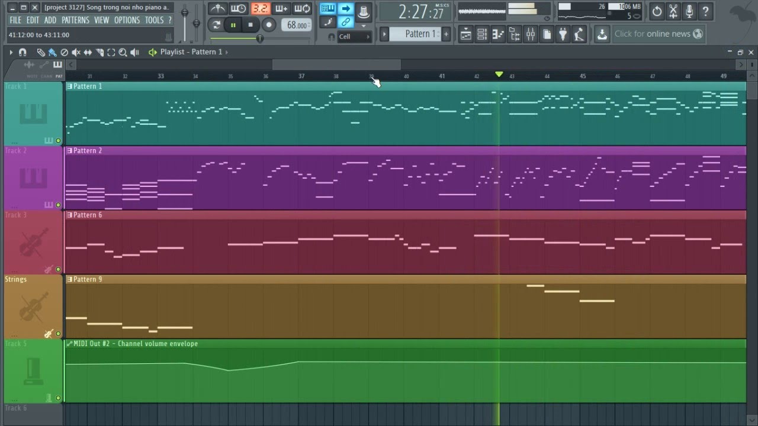Image resolution: width=758 pixels, height=426 pixels.
Task: Open Pattern 9 clip menu icon
Action: coord(69,279)
